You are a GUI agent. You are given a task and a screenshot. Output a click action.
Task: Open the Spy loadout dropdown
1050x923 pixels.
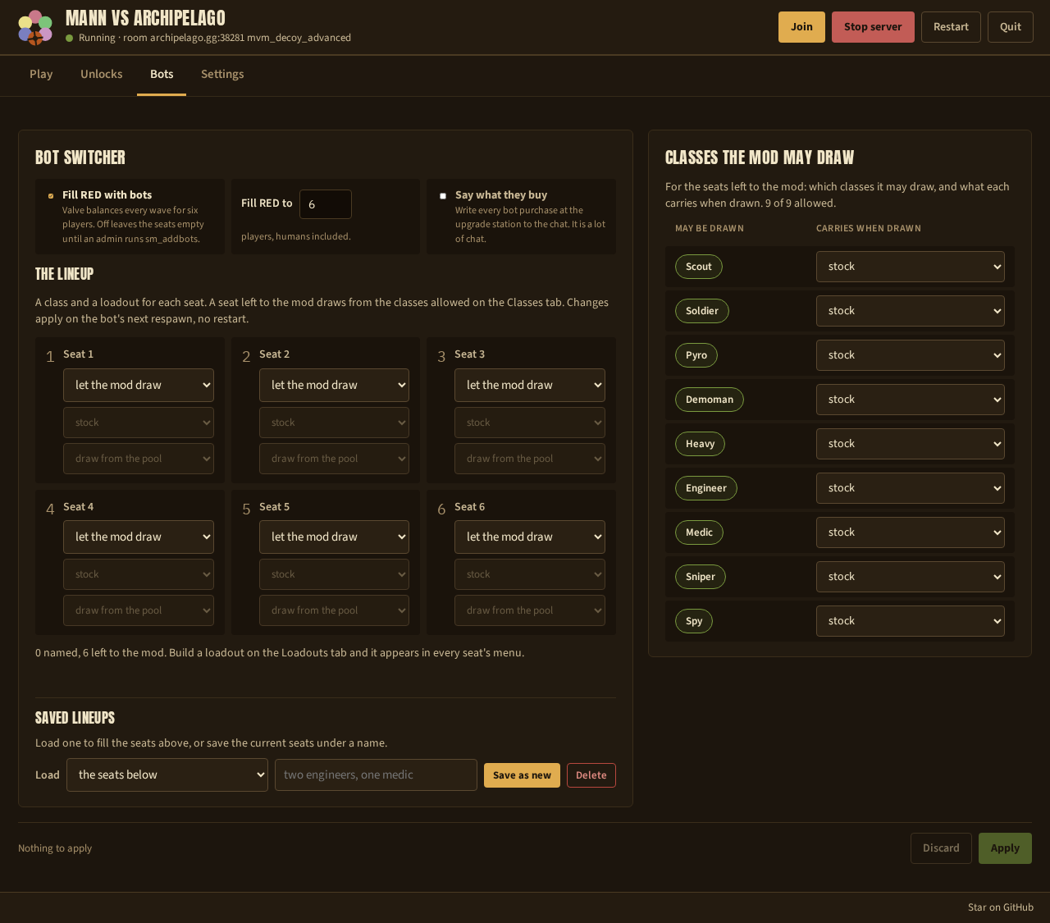(911, 621)
